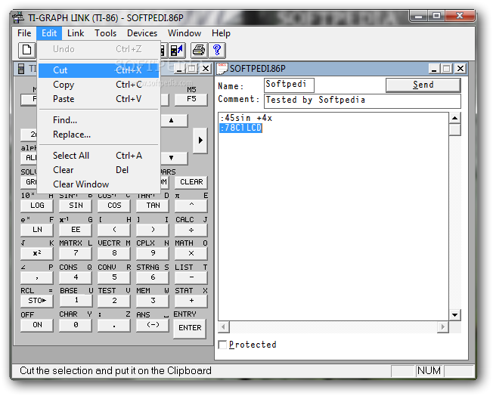Choose Copy from Edit menu
This screenshot has height=396, width=493.
click(x=99, y=85)
